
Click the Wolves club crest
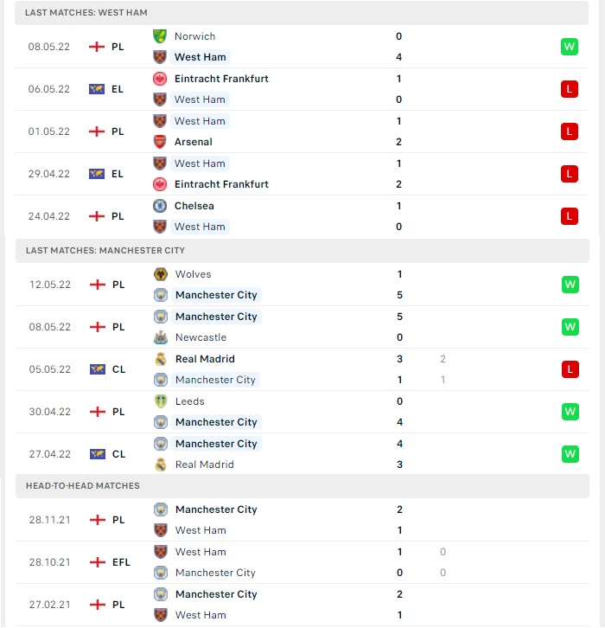[x=161, y=274]
